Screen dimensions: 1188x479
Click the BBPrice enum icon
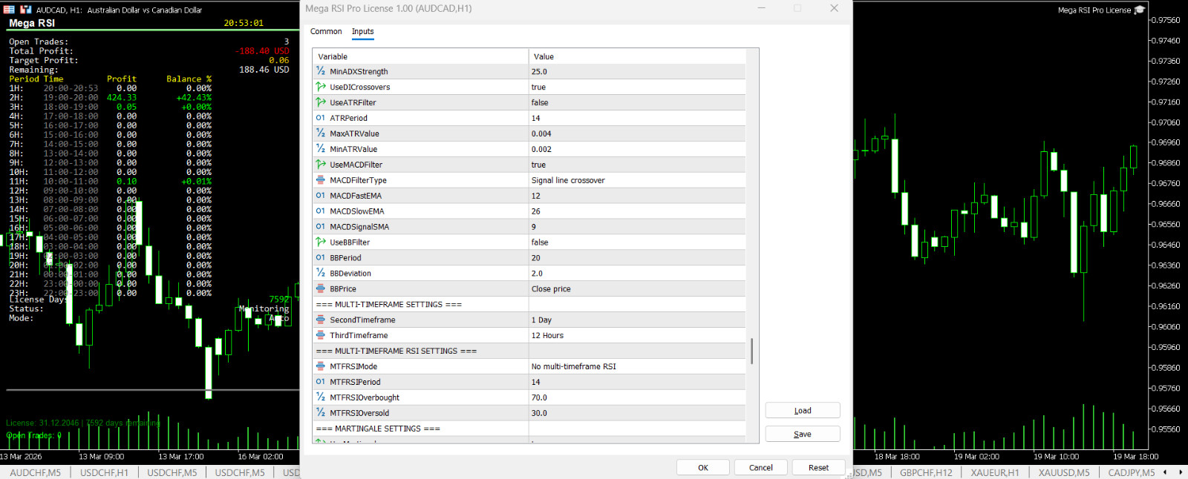321,289
